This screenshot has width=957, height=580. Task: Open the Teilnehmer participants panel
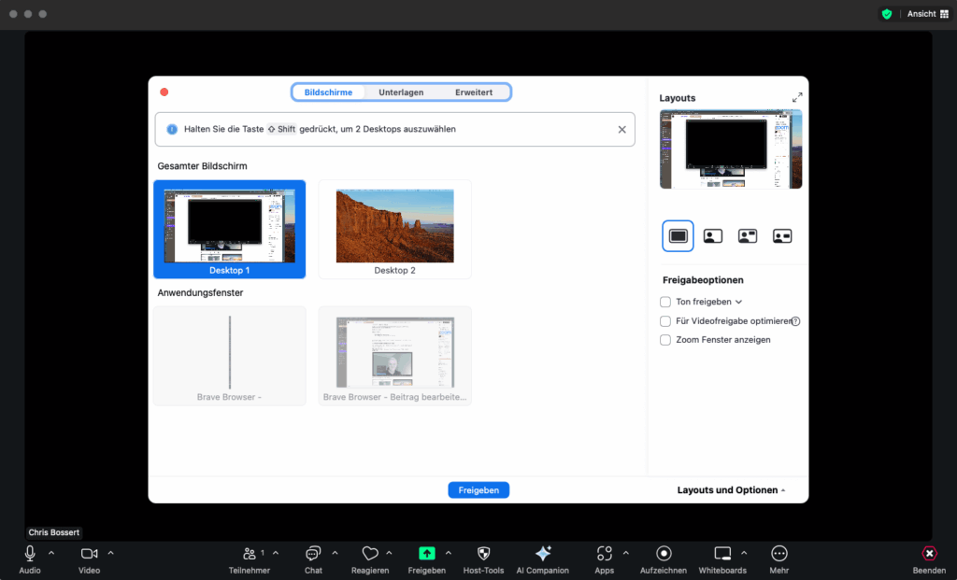click(250, 554)
